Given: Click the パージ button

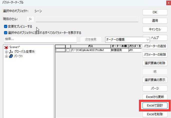Looking at the screenshot, I should [x=155, y=88].
